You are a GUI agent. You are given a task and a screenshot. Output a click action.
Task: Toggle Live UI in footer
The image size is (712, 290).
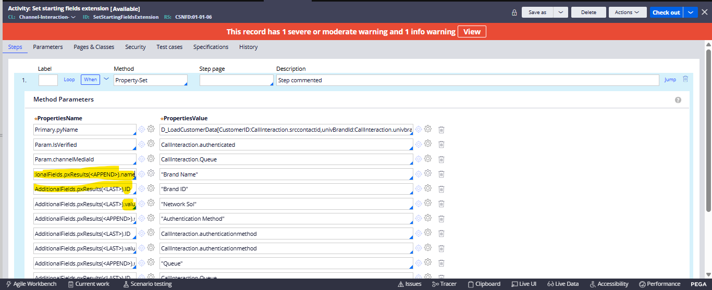pyautogui.click(x=524, y=284)
